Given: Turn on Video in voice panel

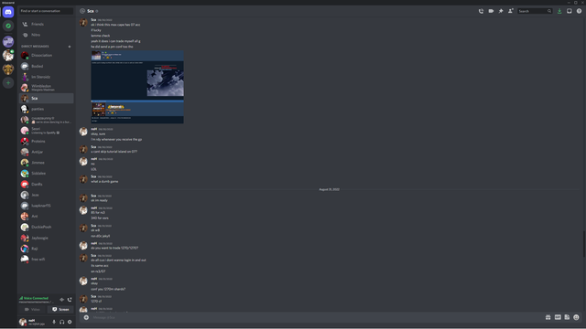Looking at the screenshot, I should click(33, 310).
